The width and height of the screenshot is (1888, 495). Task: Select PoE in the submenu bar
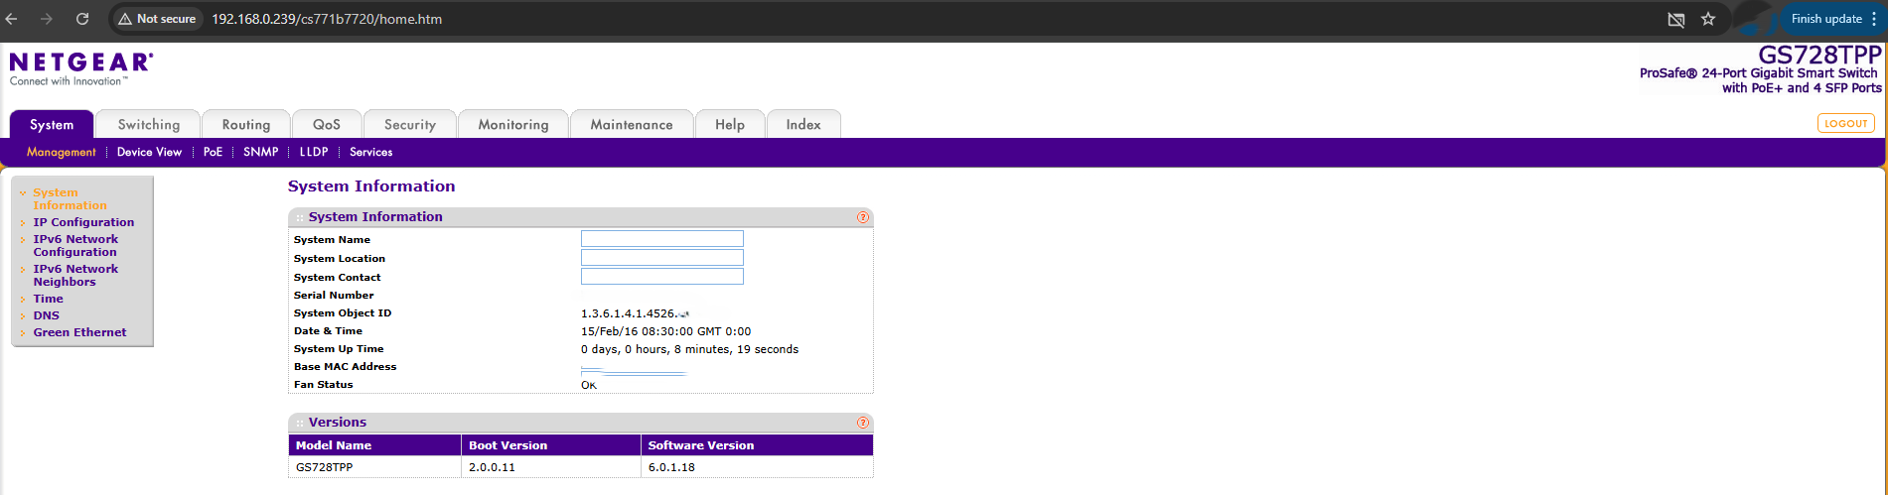click(x=213, y=152)
